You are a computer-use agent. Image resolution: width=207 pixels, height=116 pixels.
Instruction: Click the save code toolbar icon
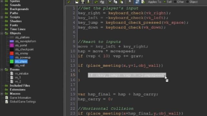tap(83, 2)
